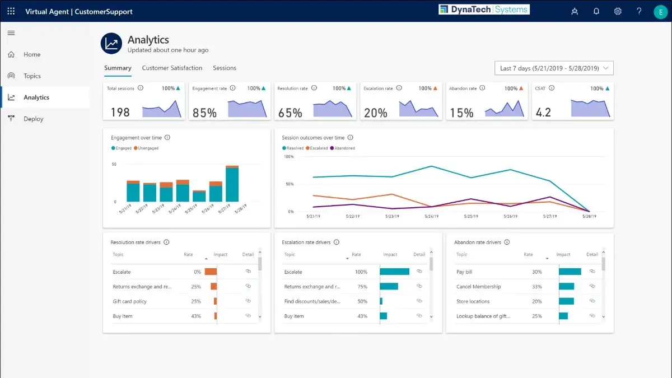Open detail link for Find discounts/sales row
The height and width of the screenshot is (378, 672).
[x=419, y=301]
